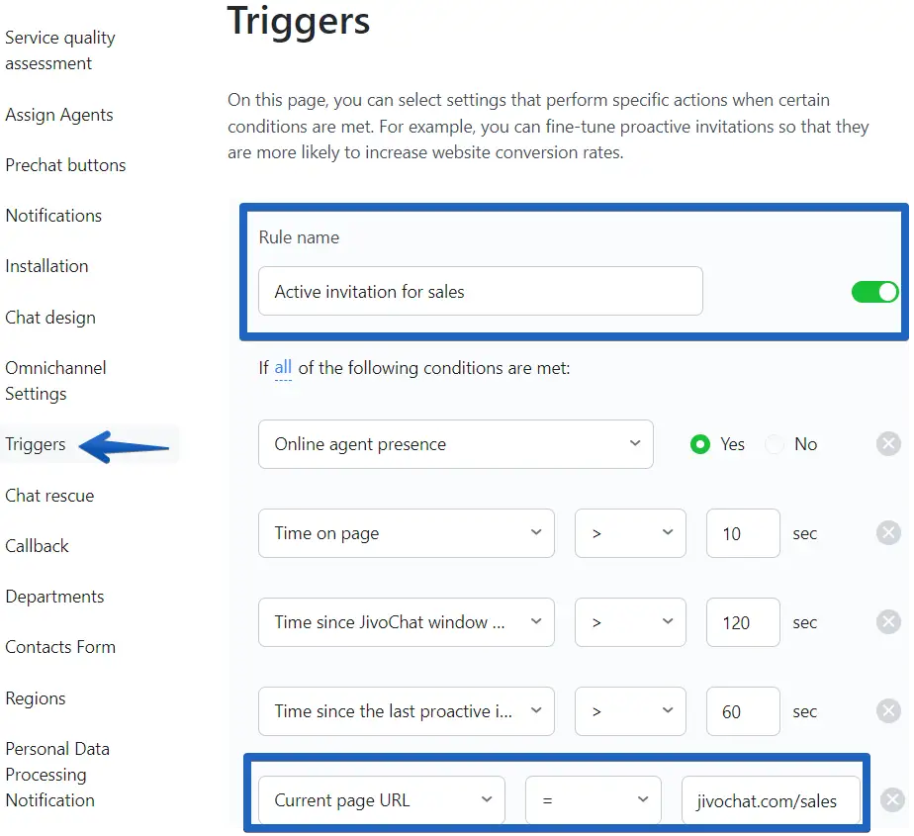
Task: Open the Current page URL dropdown
Action: 382,800
